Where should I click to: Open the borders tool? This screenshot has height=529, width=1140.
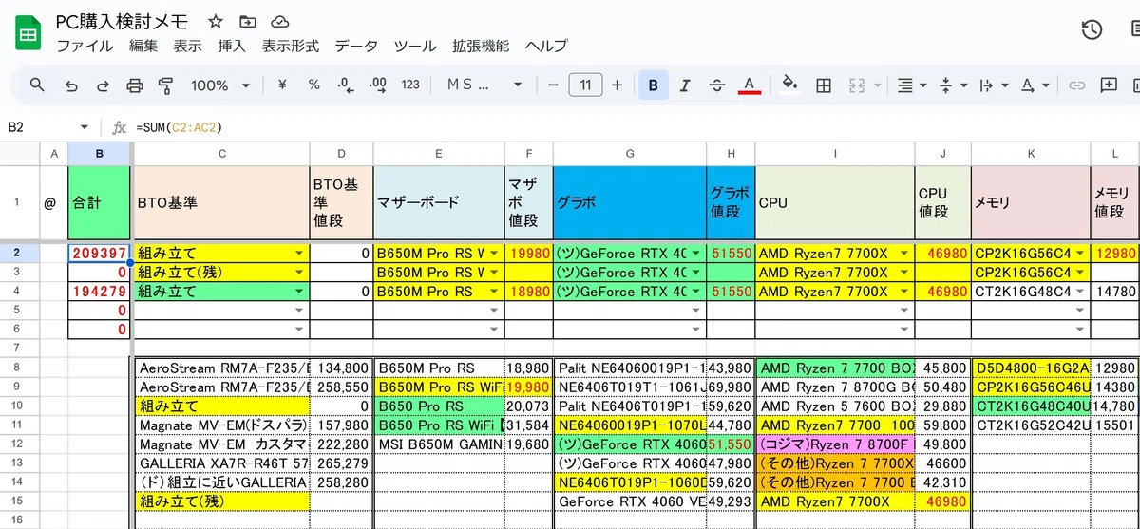click(x=824, y=85)
